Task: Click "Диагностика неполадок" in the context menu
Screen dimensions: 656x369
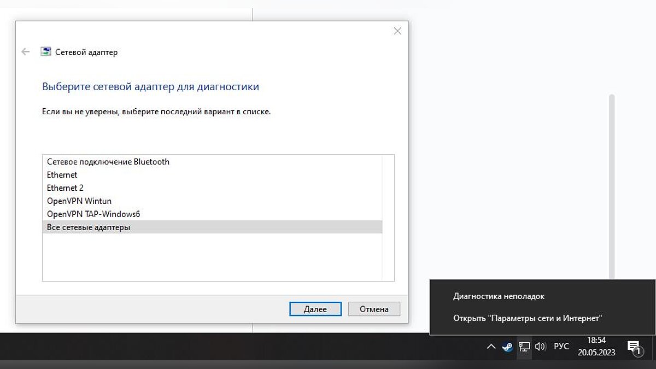Action: coord(499,296)
